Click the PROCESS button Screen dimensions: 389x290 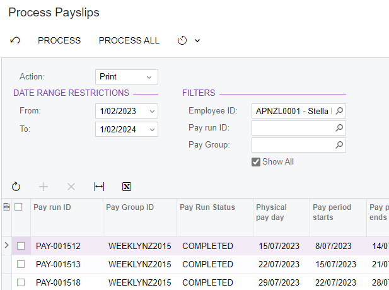click(x=59, y=40)
